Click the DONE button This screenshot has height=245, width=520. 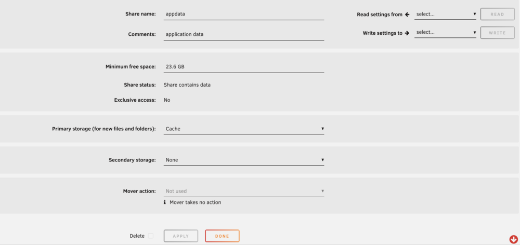222,236
